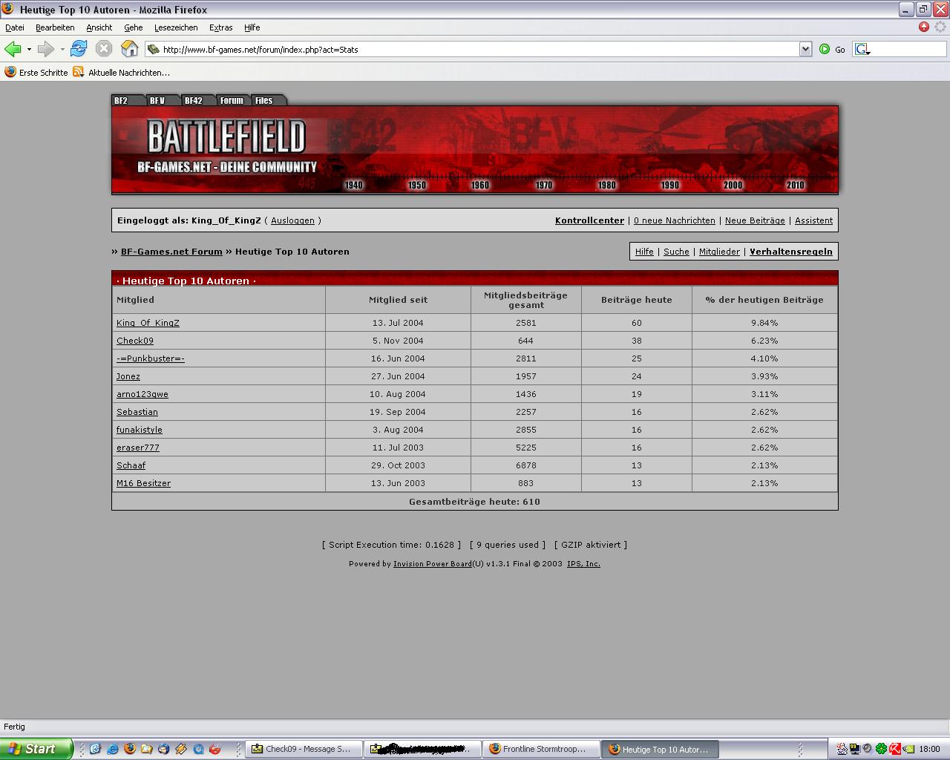Click the Forward navigation arrow

[45, 49]
